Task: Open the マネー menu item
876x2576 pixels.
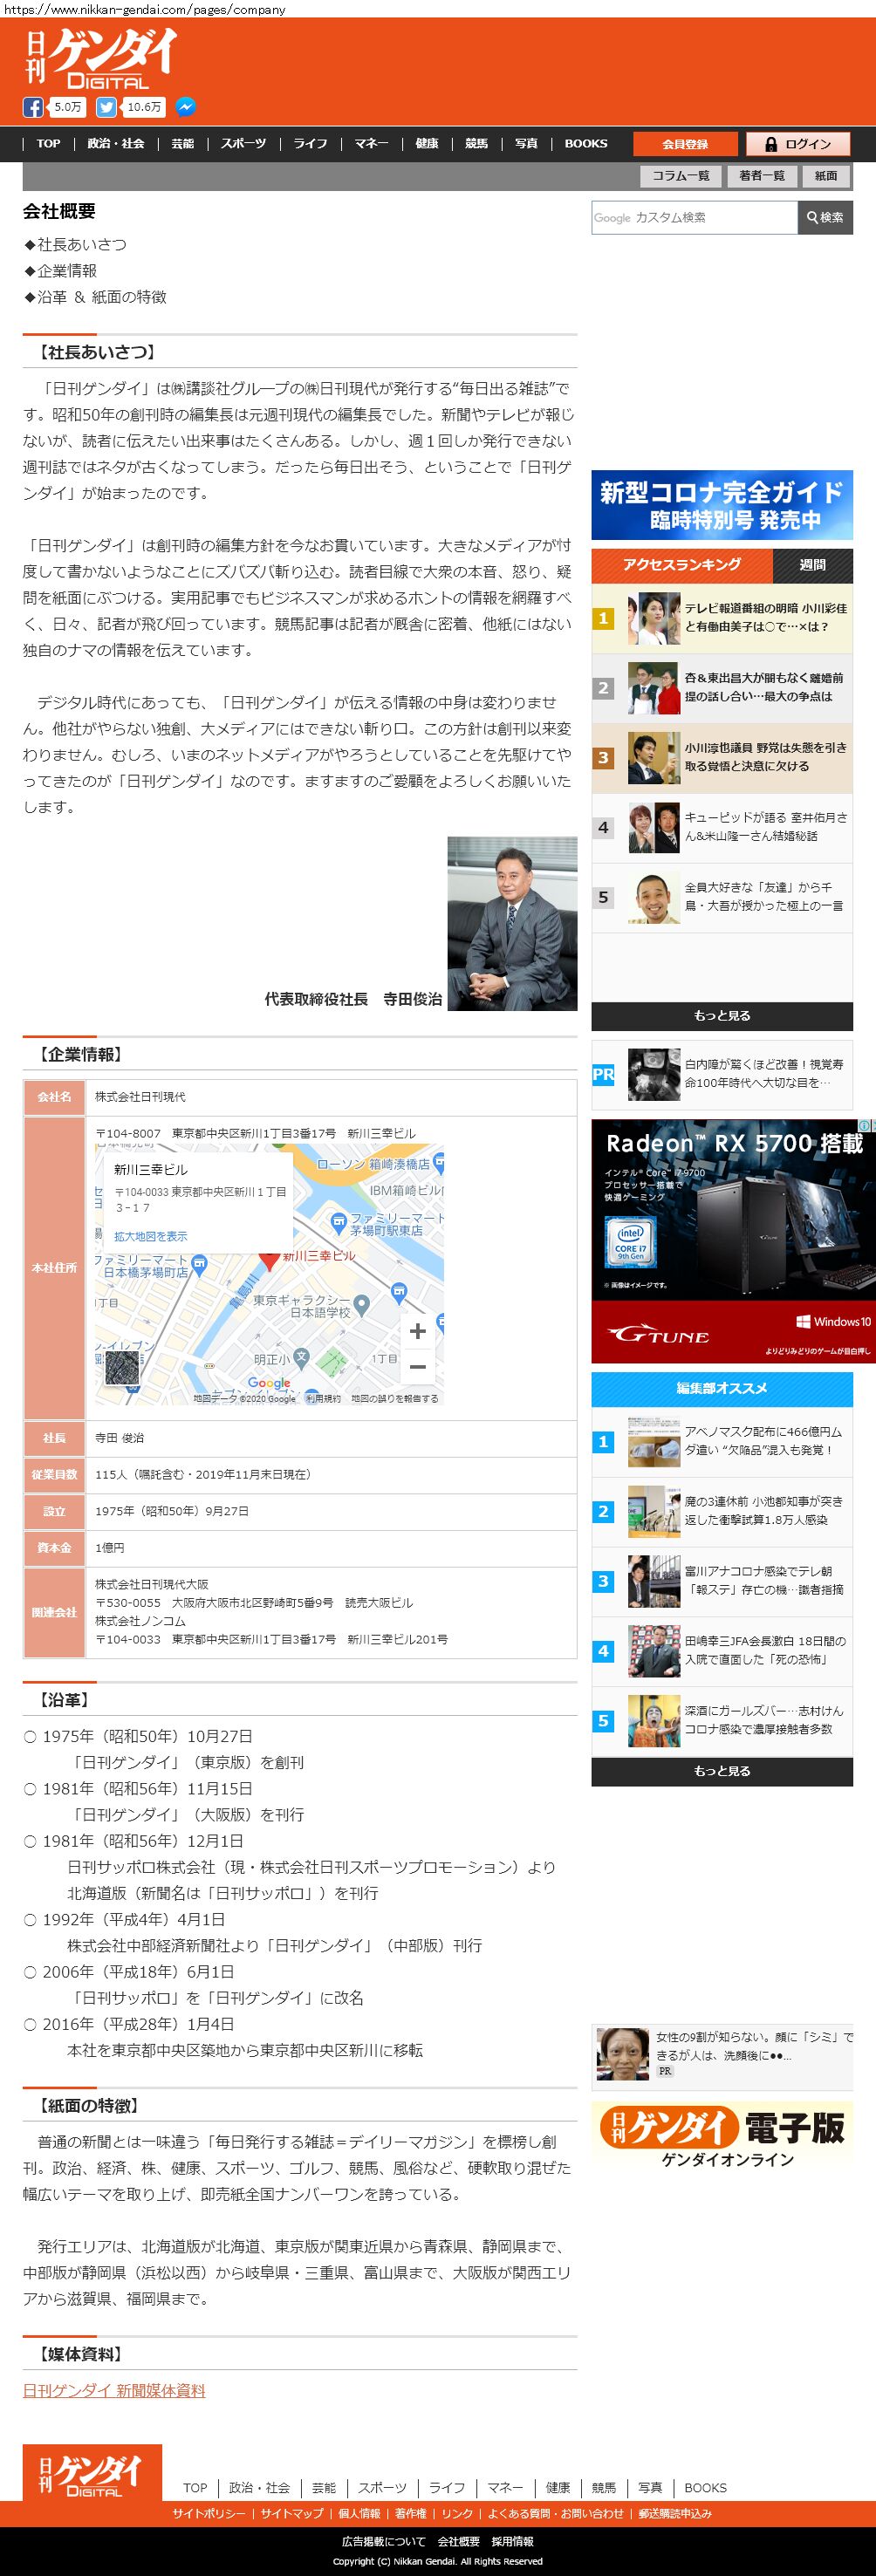Action: [x=371, y=144]
